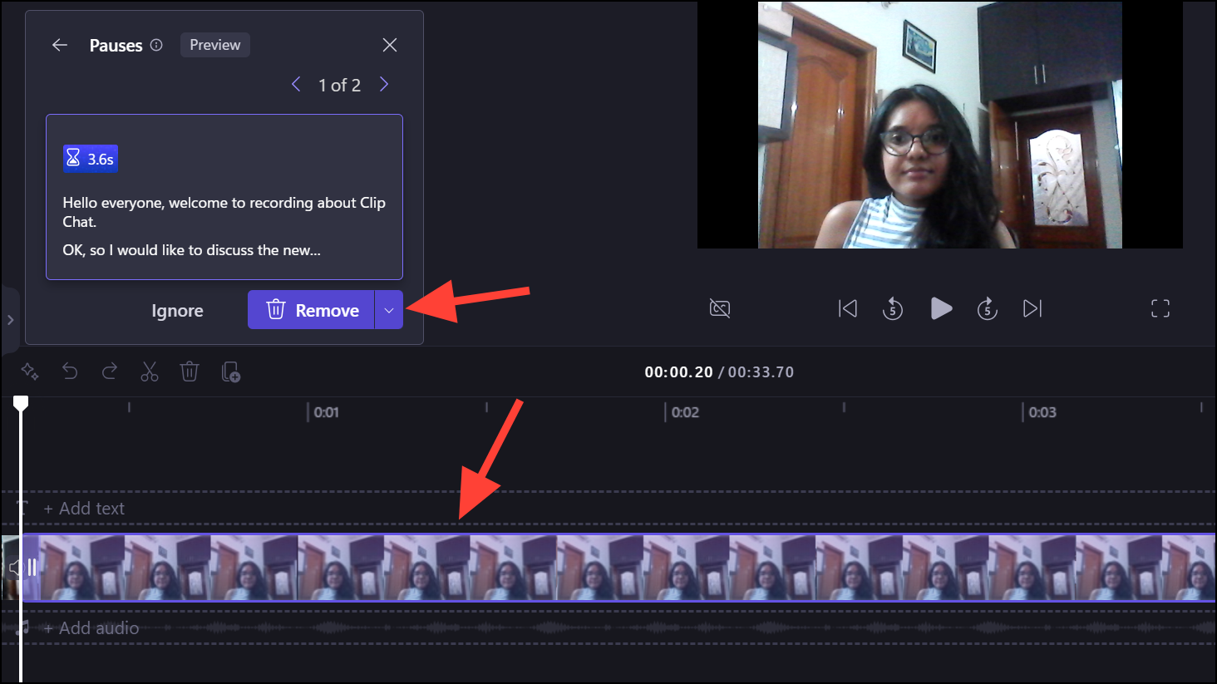Click the 00:00.20 current timecode
Viewport: 1217px width, 684px height.
679,372
